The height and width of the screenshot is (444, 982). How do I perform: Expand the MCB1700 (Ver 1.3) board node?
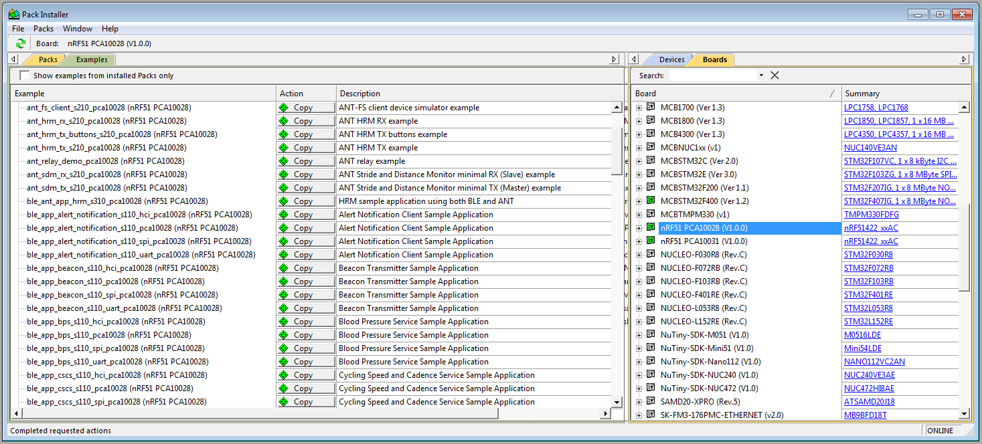point(639,108)
